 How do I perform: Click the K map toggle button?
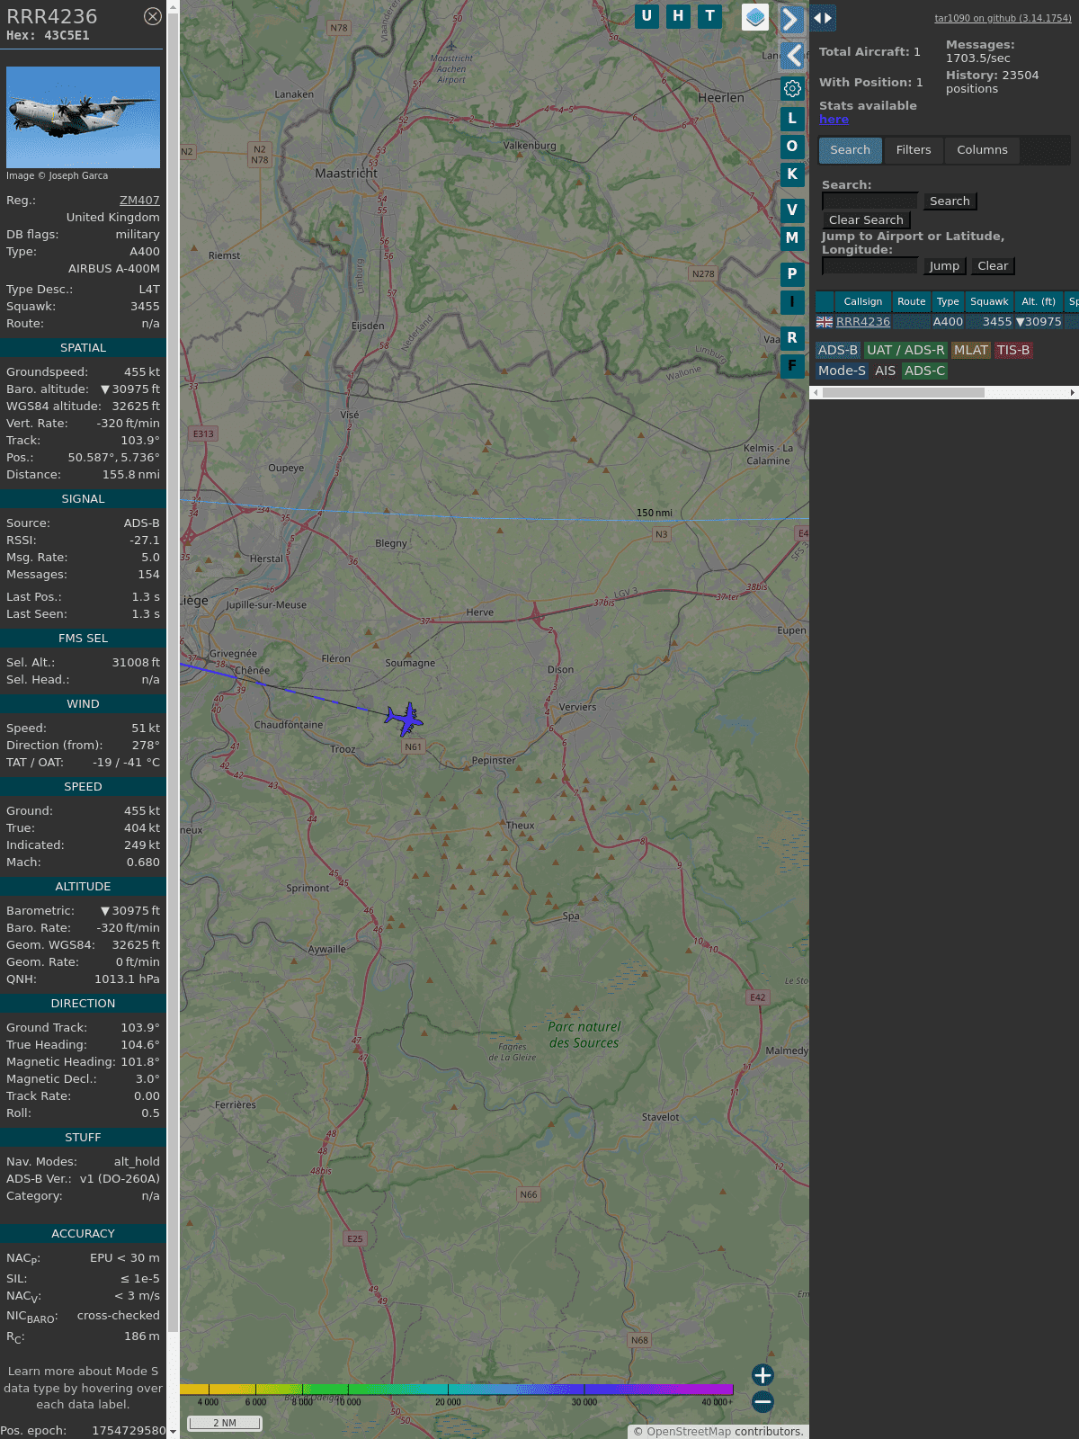tap(792, 174)
